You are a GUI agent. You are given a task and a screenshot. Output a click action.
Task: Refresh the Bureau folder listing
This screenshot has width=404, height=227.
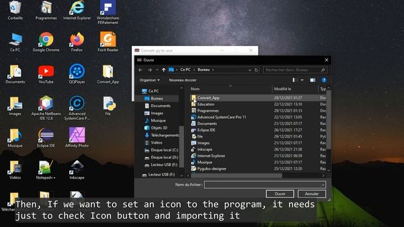256,70
